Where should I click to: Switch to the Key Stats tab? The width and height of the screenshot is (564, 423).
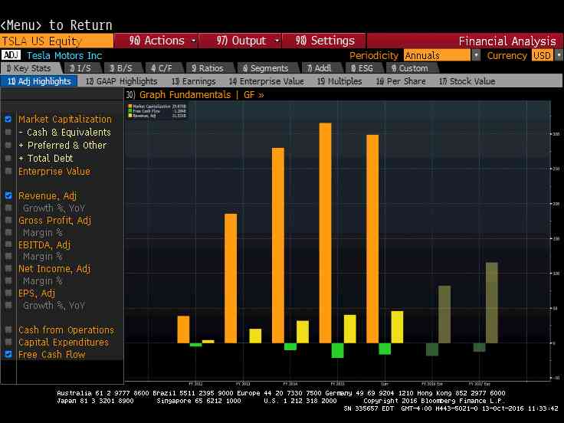point(31,68)
